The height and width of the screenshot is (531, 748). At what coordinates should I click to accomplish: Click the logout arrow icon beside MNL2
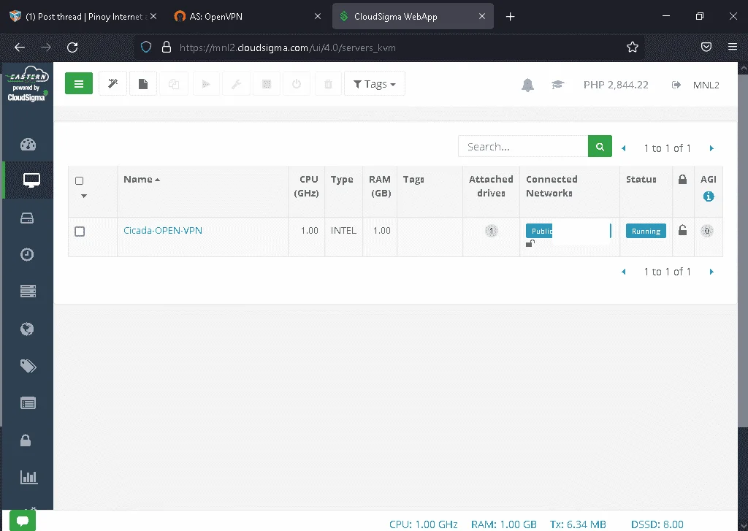pos(676,85)
